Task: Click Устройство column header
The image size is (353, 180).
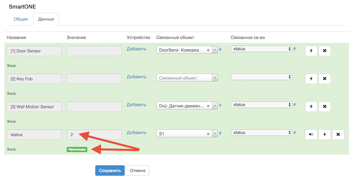Action: [139, 37]
